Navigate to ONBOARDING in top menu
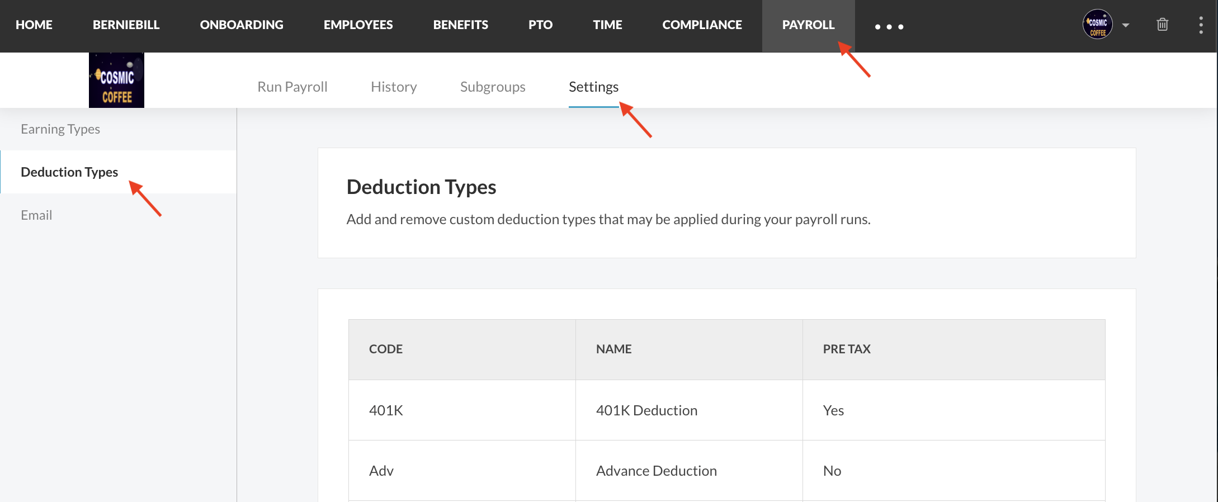Viewport: 1218px width, 502px height. pyautogui.click(x=242, y=25)
